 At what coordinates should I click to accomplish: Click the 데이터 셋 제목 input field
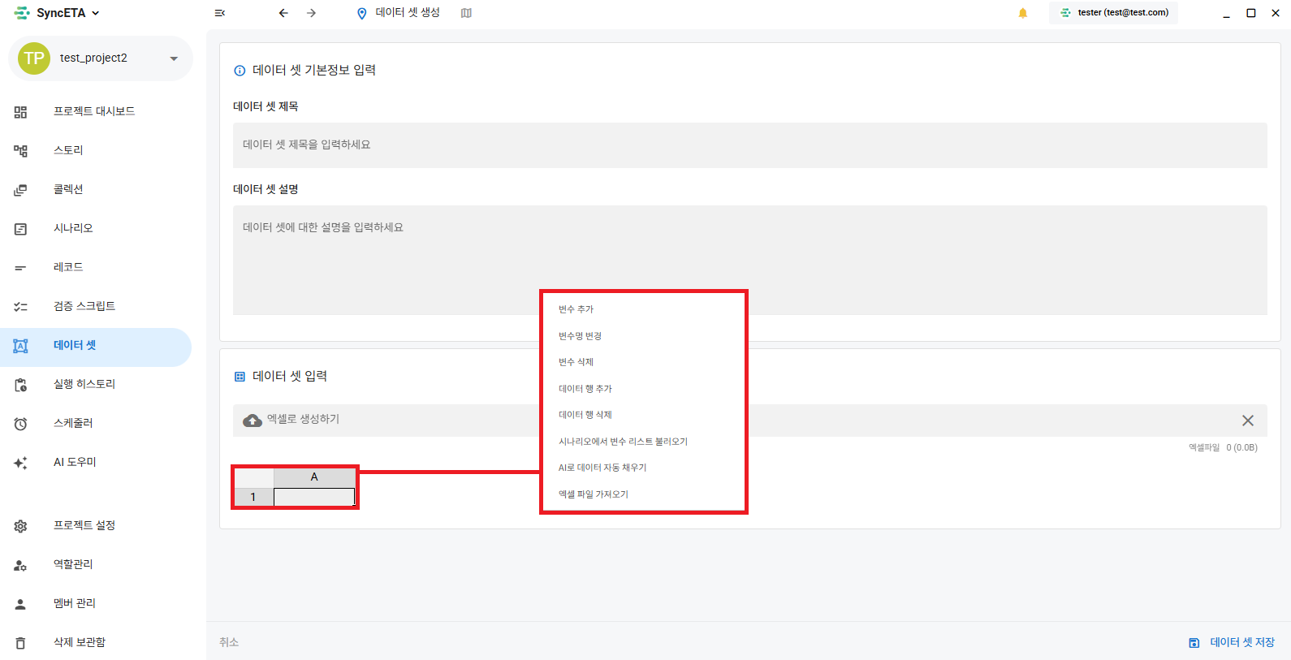(749, 145)
